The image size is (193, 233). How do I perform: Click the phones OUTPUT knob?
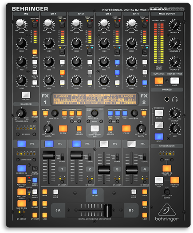(175, 113)
